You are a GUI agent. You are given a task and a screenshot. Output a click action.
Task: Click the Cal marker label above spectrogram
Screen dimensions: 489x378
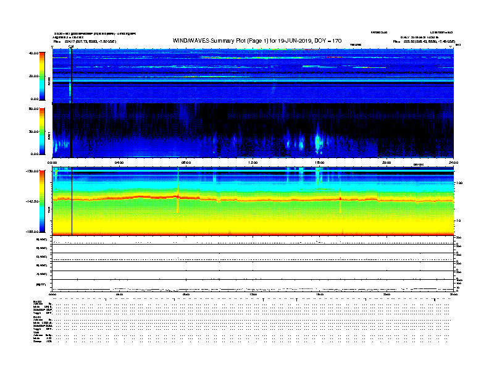(x=71, y=46)
